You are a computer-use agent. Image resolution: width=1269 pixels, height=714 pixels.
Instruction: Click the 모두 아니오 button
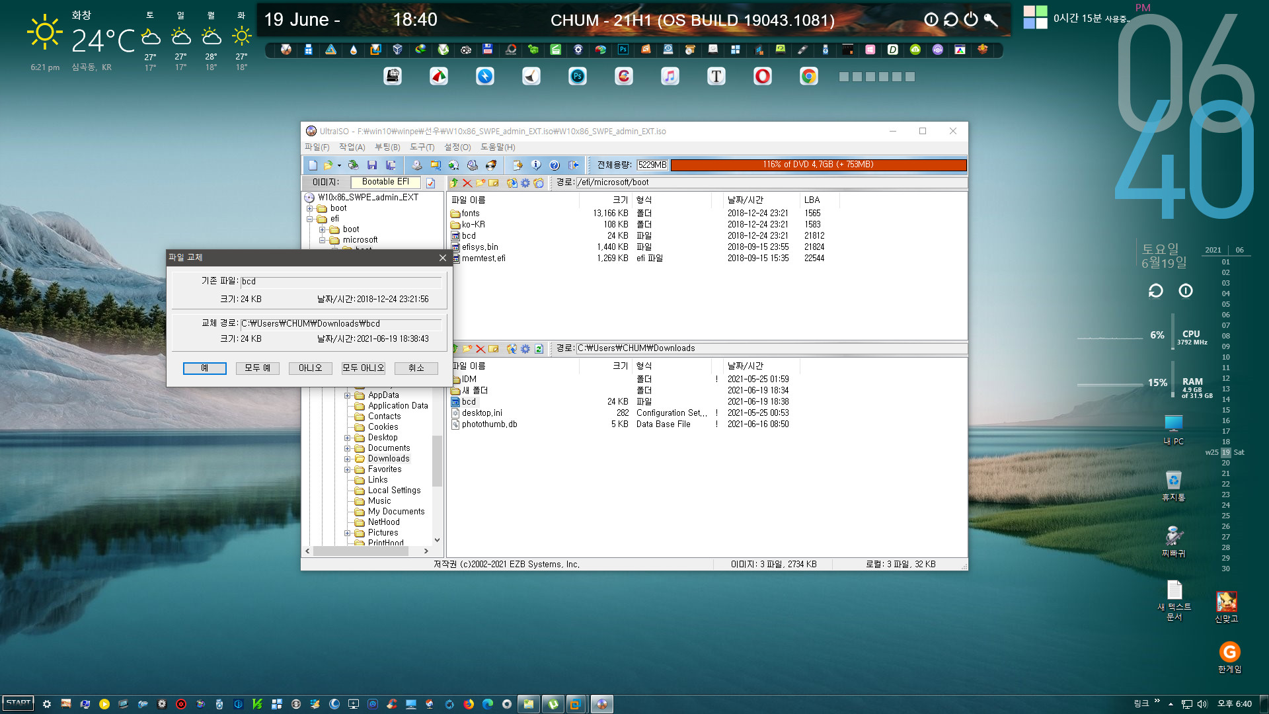(364, 368)
